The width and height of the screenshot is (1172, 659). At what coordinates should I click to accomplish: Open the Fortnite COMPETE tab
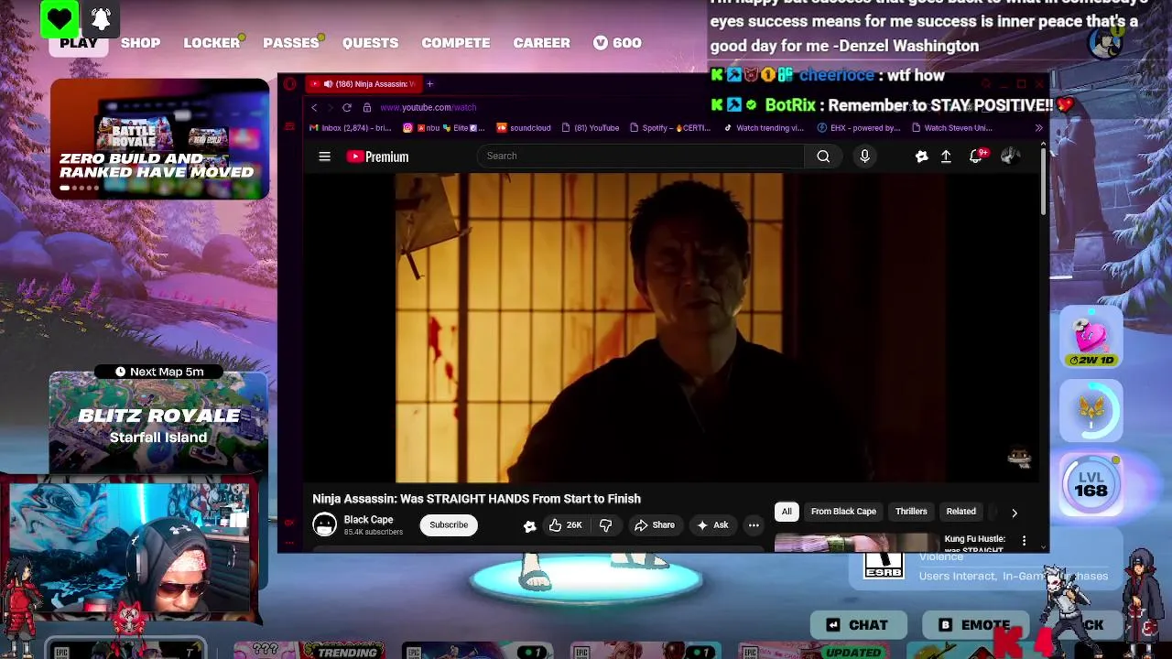click(456, 43)
